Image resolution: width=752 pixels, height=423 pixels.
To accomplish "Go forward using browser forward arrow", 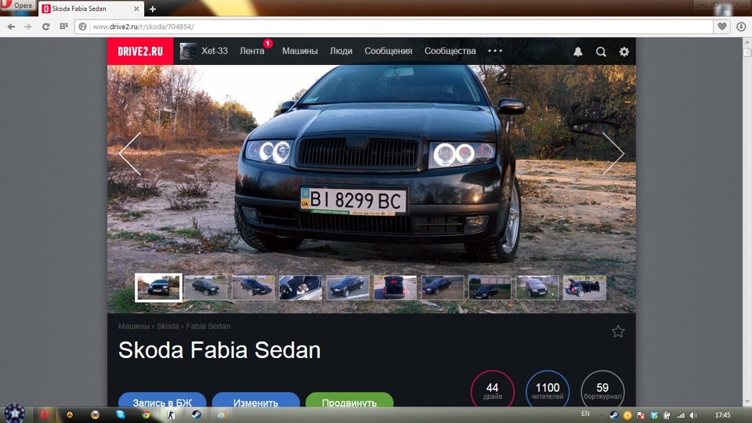I will coord(28,27).
